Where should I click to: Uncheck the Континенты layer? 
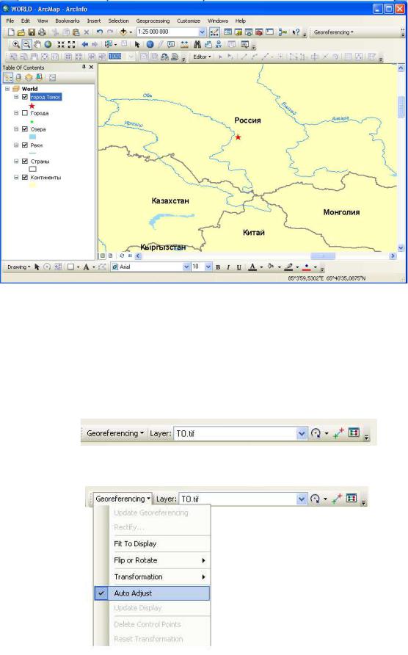(x=25, y=178)
